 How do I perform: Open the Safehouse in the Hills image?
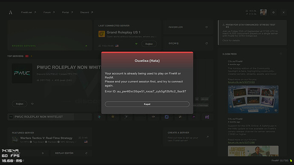253,151
